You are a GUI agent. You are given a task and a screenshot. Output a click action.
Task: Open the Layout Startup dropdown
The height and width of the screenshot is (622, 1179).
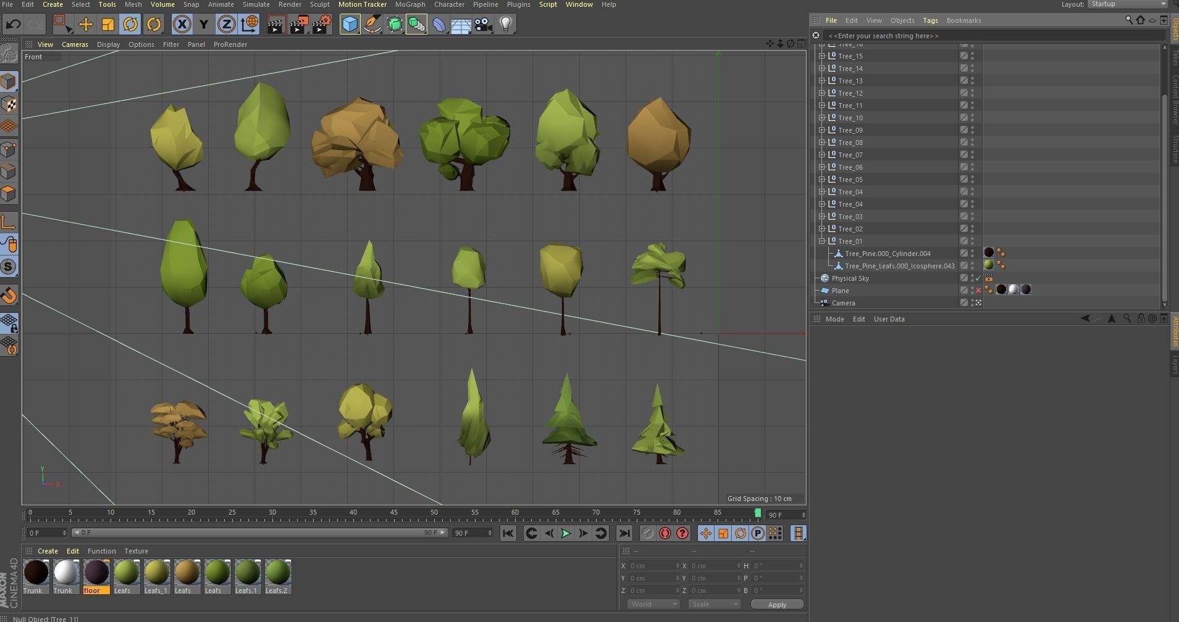coord(1127,4)
